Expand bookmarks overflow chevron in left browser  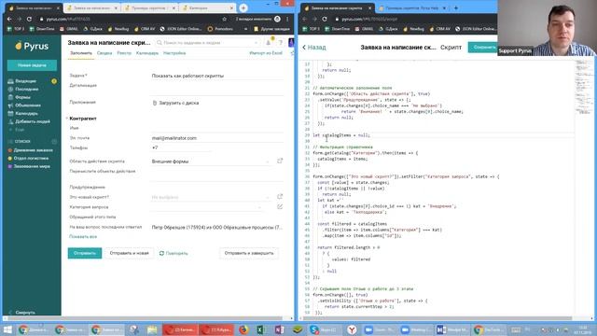[x=245, y=29]
